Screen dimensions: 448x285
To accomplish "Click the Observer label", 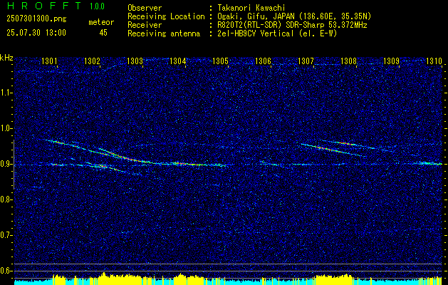I will click(145, 8).
